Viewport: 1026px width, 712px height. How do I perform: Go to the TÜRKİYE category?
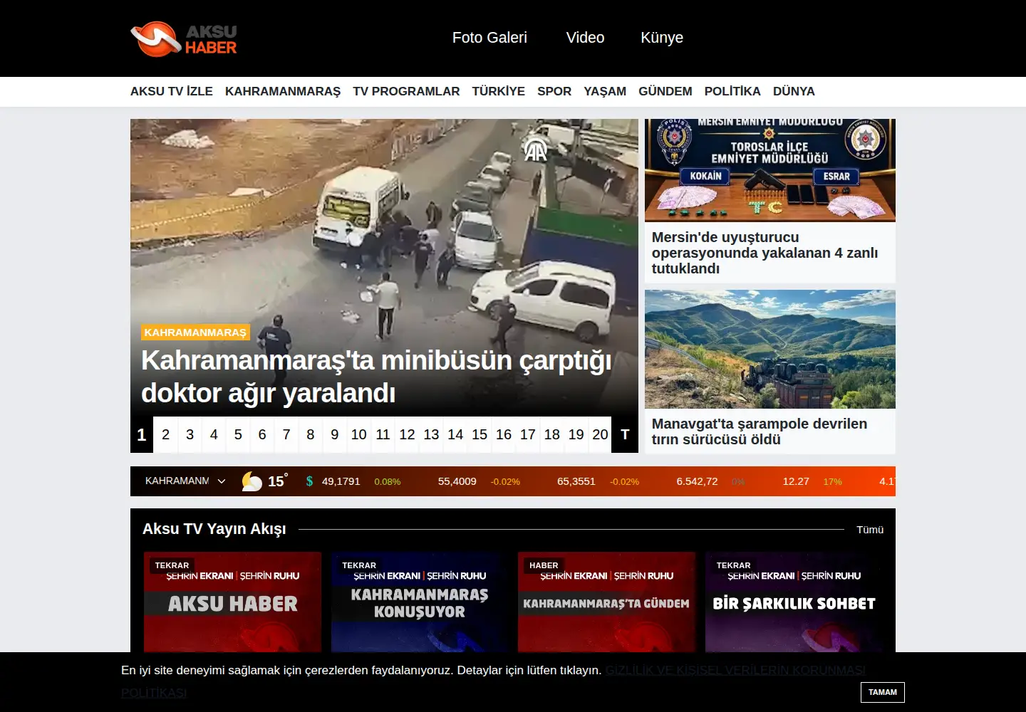(499, 91)
